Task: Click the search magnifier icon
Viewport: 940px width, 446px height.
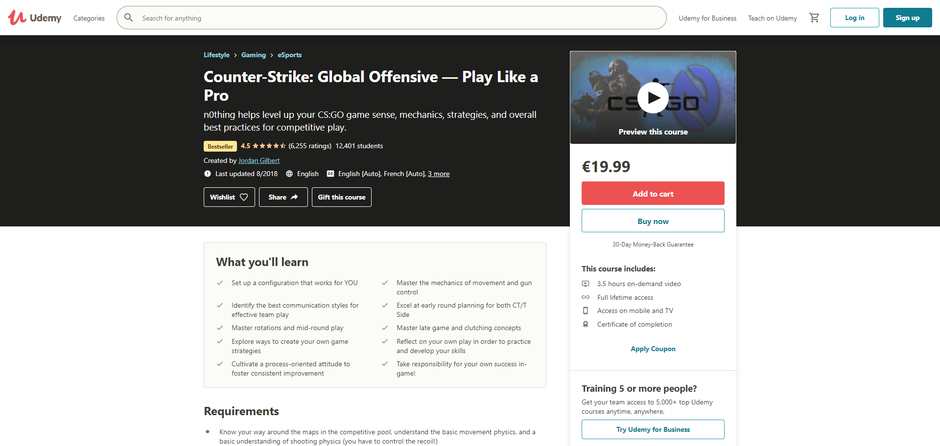Action: point(129,18)
